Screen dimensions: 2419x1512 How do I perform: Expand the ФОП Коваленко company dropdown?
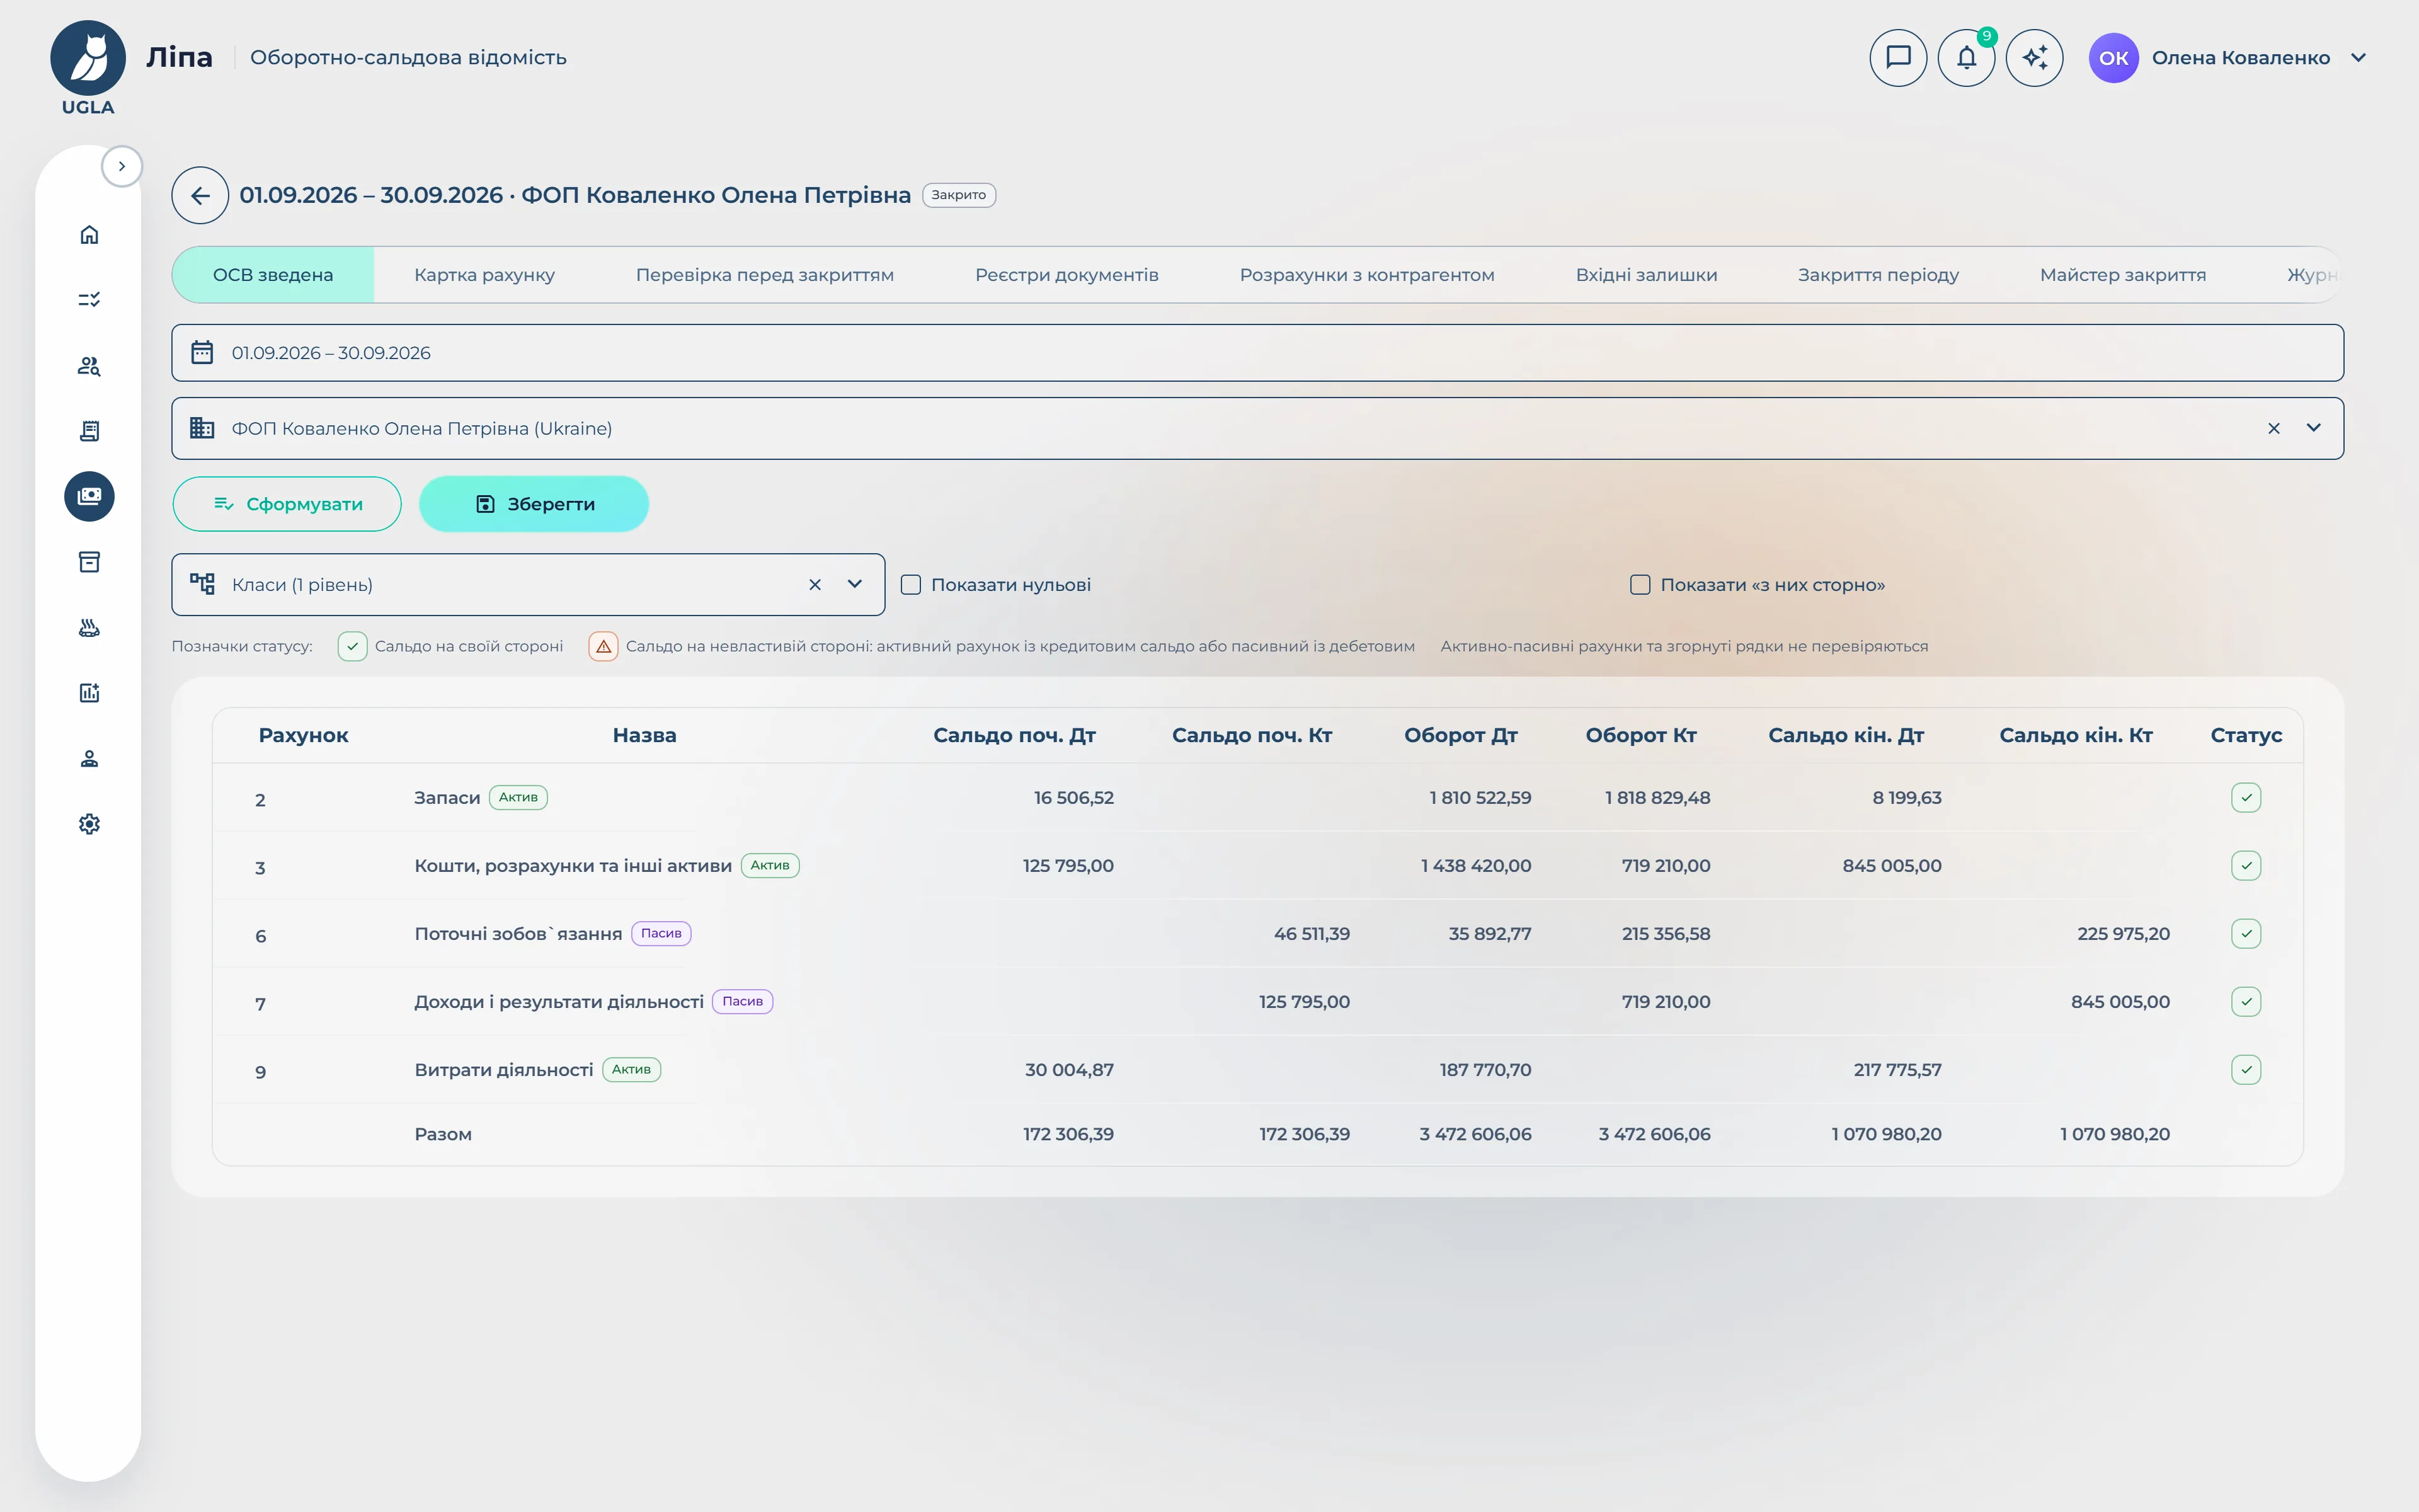(x=2313, y=428)
